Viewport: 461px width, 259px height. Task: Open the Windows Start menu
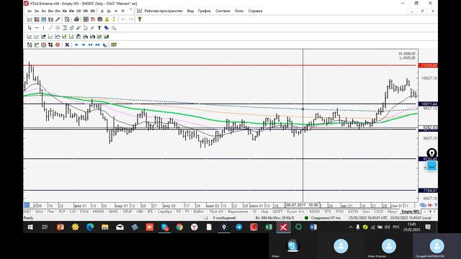coord(30,227)
